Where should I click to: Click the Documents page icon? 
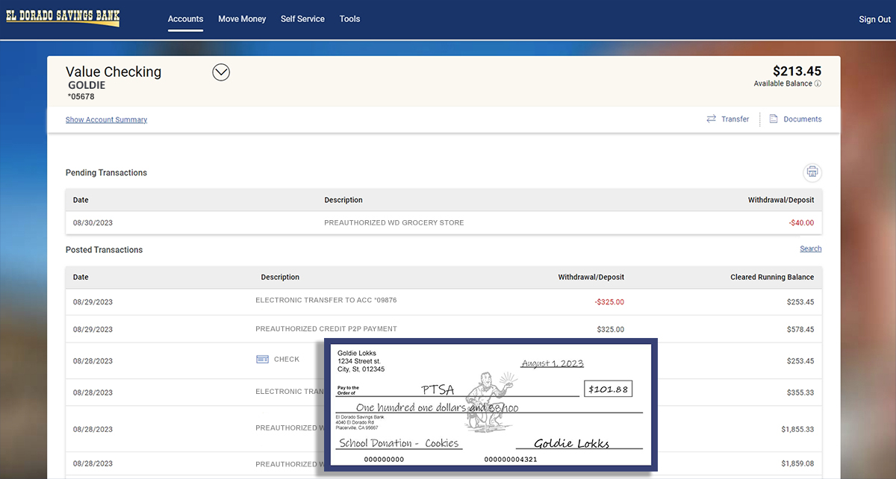(774, 119)
